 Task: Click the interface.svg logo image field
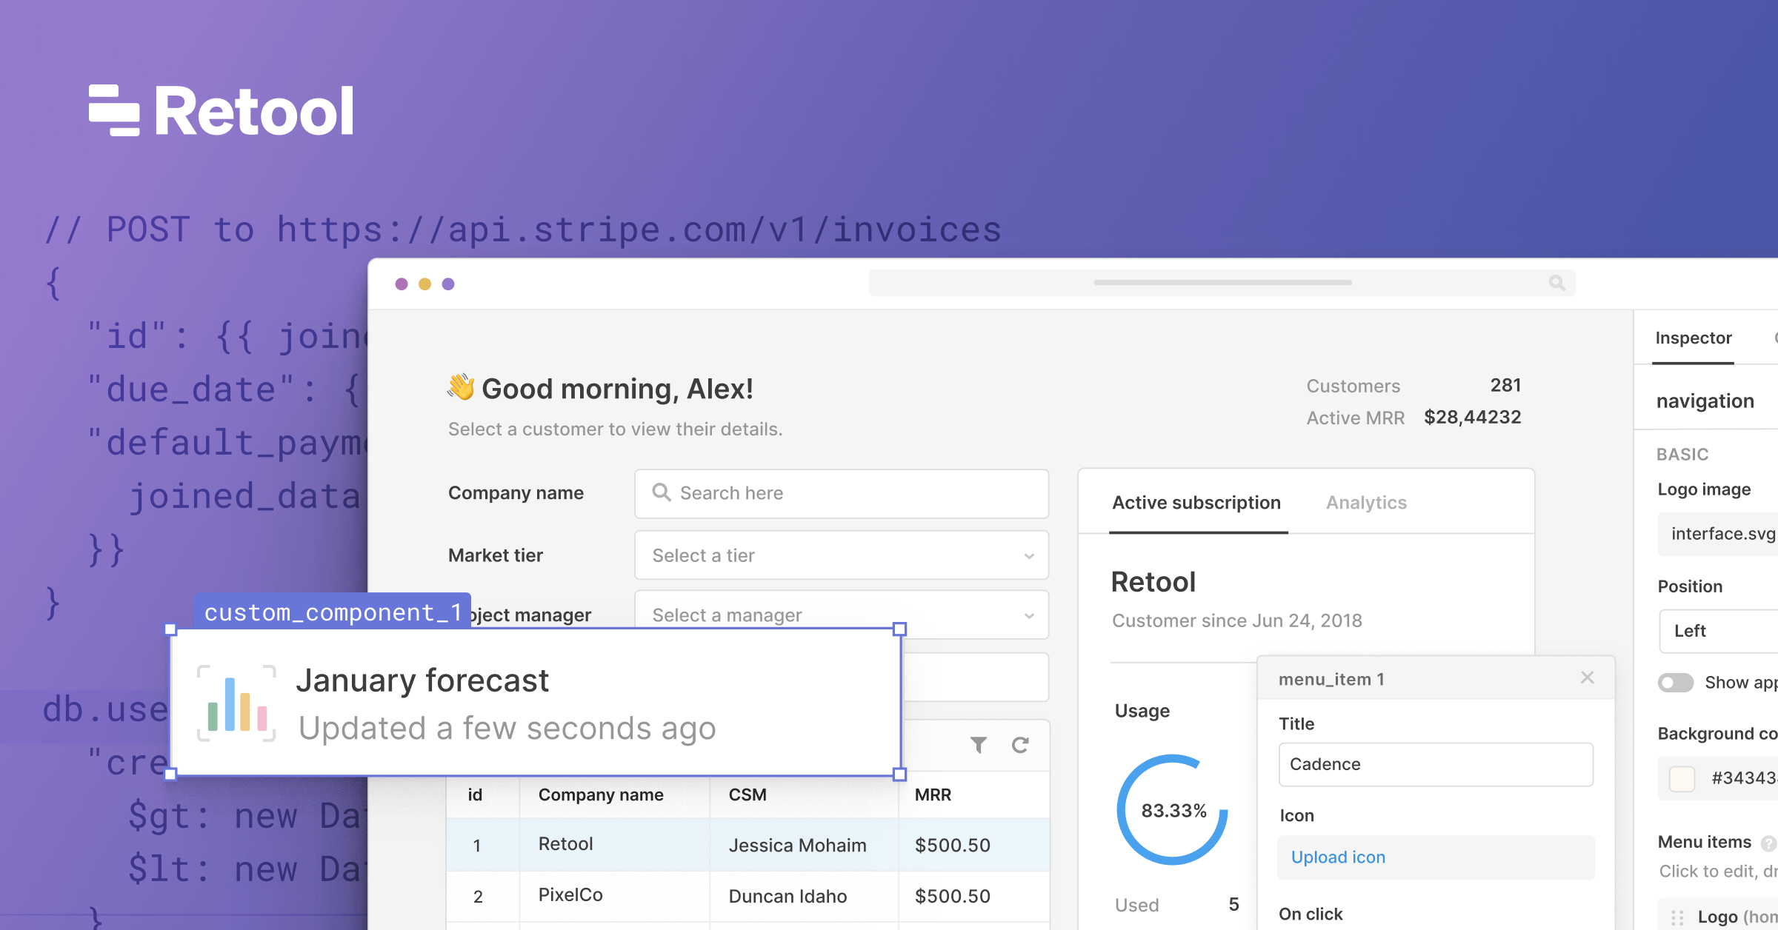point(1719,534)
